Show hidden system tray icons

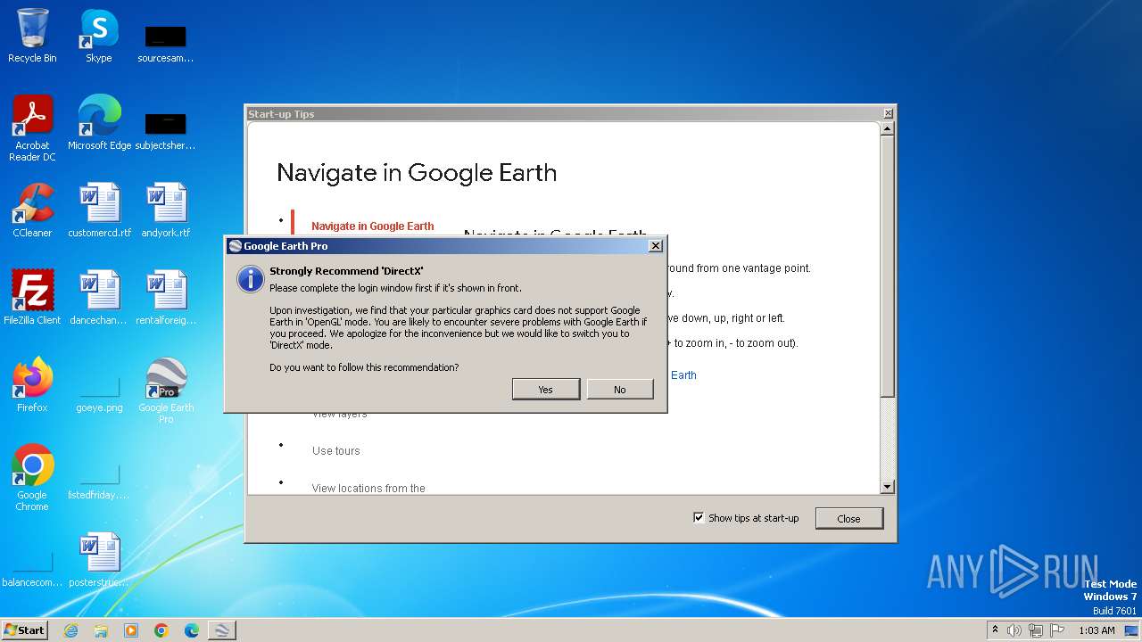995,630
